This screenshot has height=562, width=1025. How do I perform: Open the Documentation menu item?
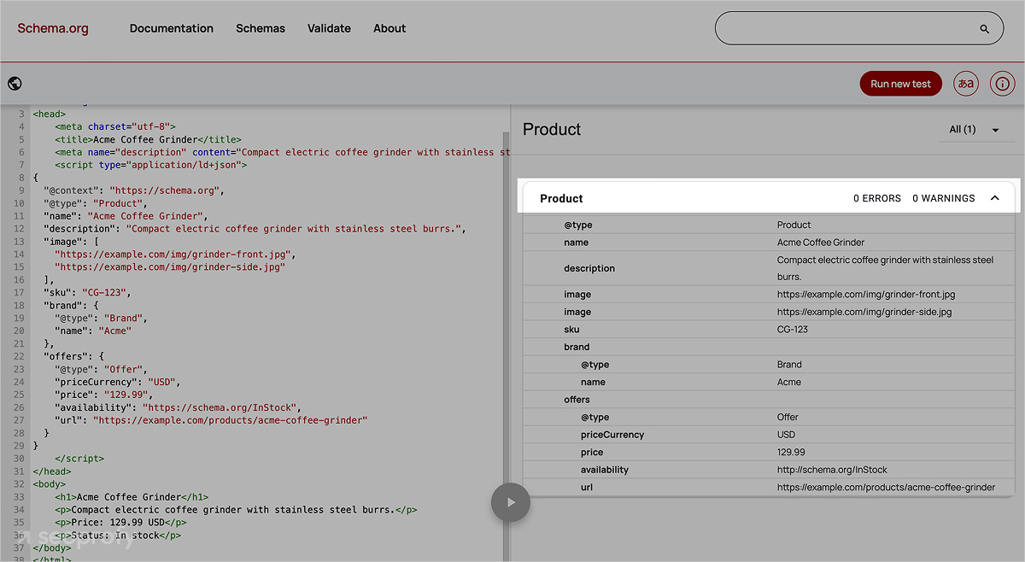pyautogui.click(x=171, y=28)
